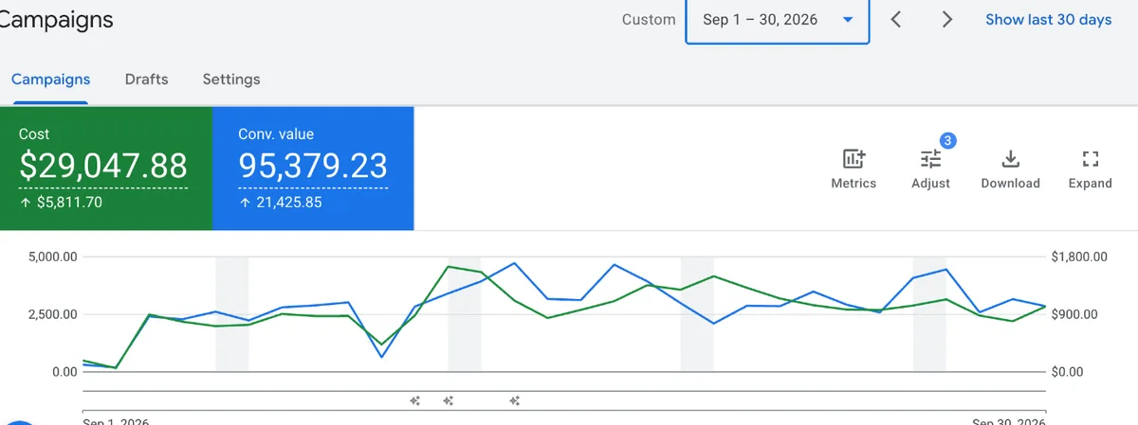
Task: Click the first sparkle annotation marker below chart
Action: tap(414, 401)
